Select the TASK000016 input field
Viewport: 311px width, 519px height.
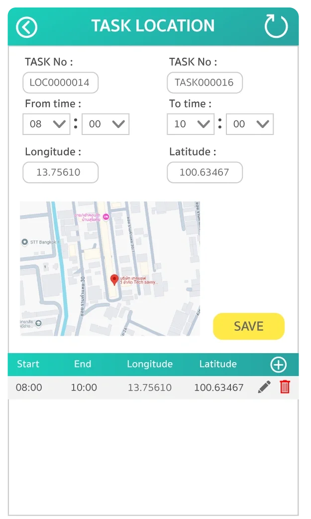tap(205, 83)
